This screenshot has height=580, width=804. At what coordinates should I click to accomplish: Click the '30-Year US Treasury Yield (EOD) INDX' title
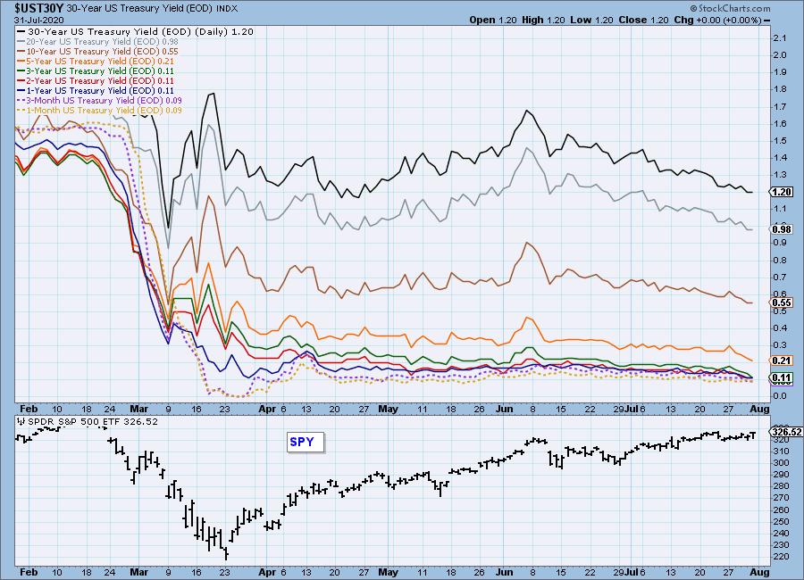(152, 9)
